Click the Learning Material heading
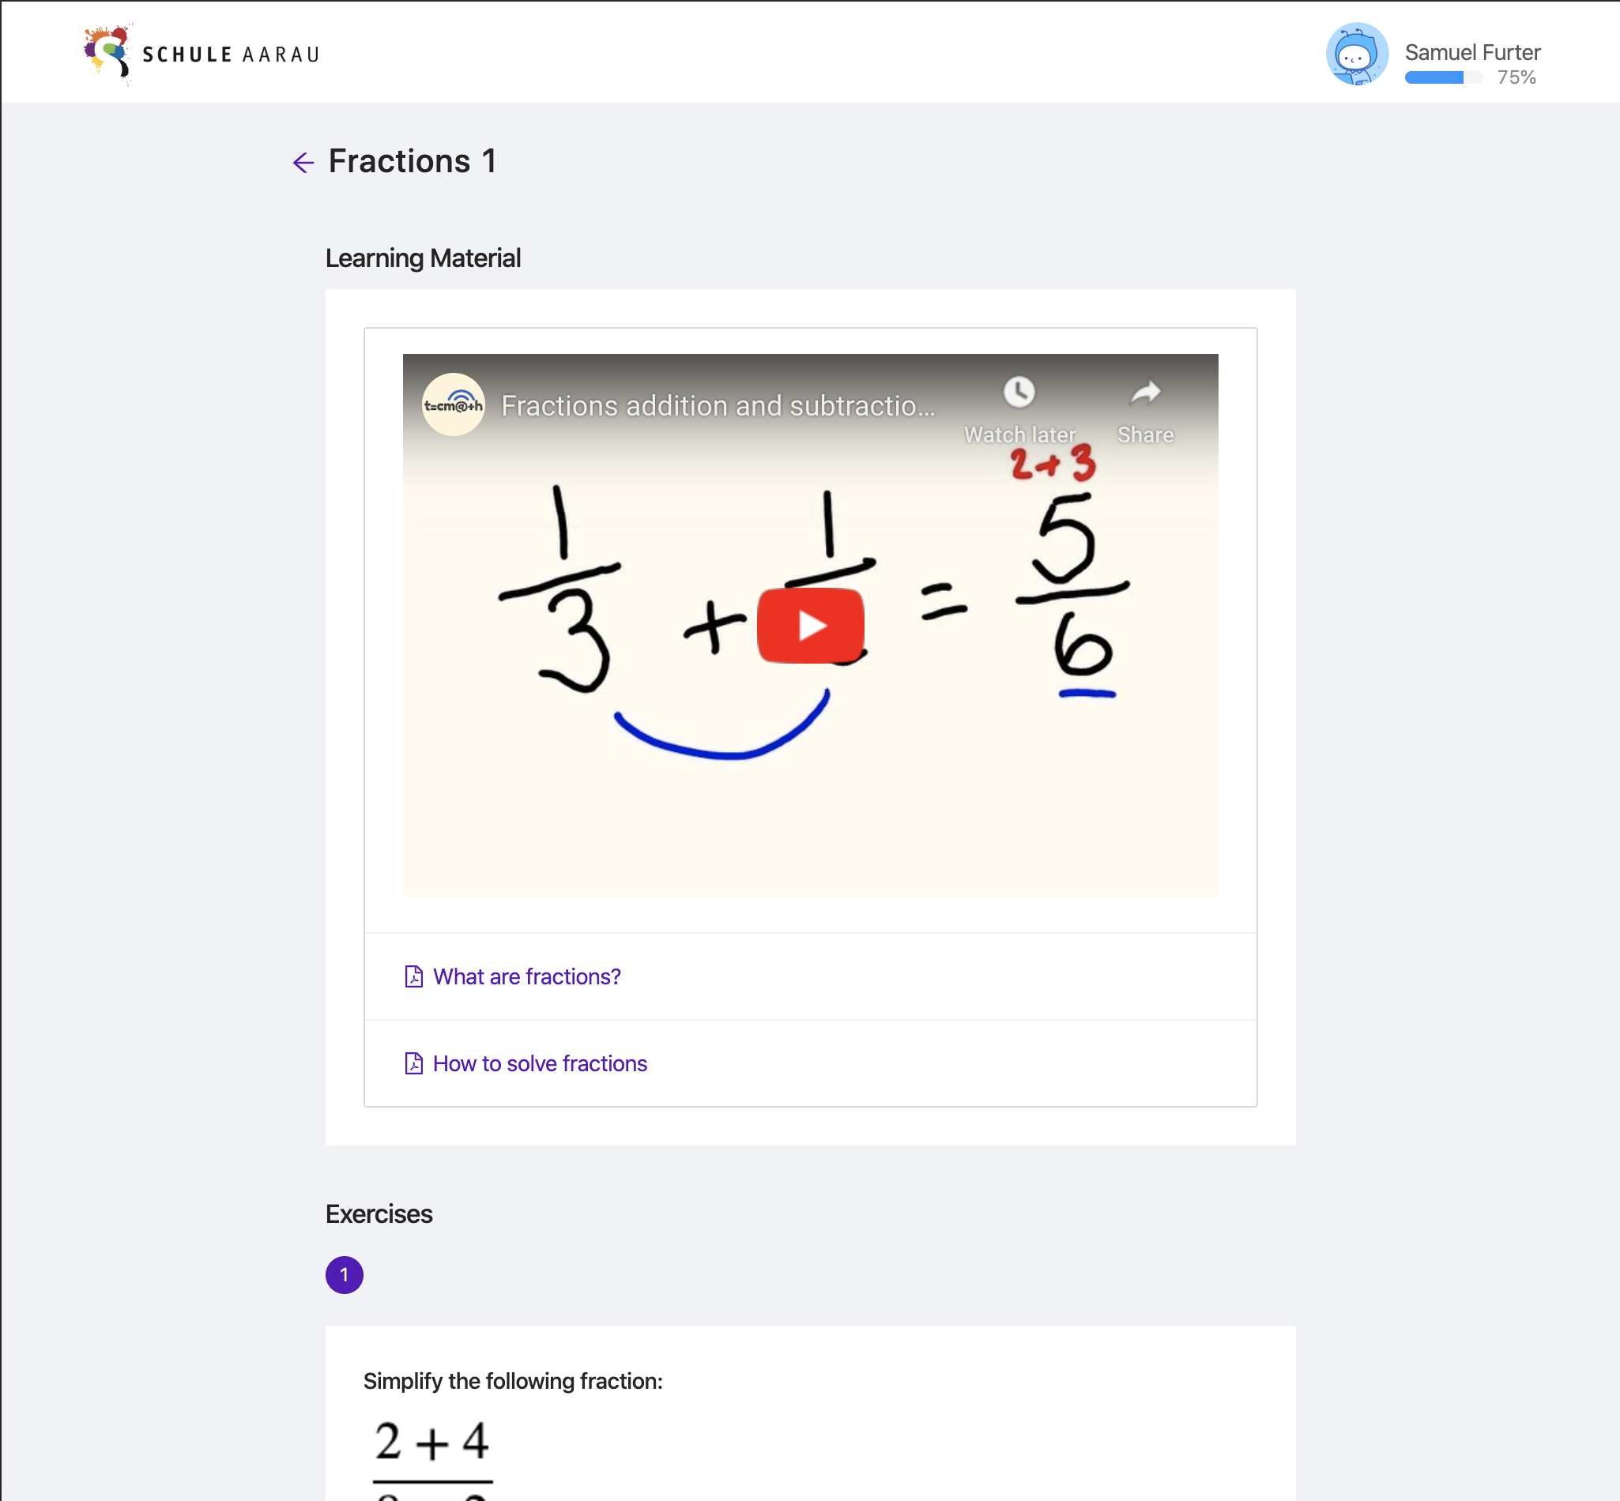 [x=423, y=258]
